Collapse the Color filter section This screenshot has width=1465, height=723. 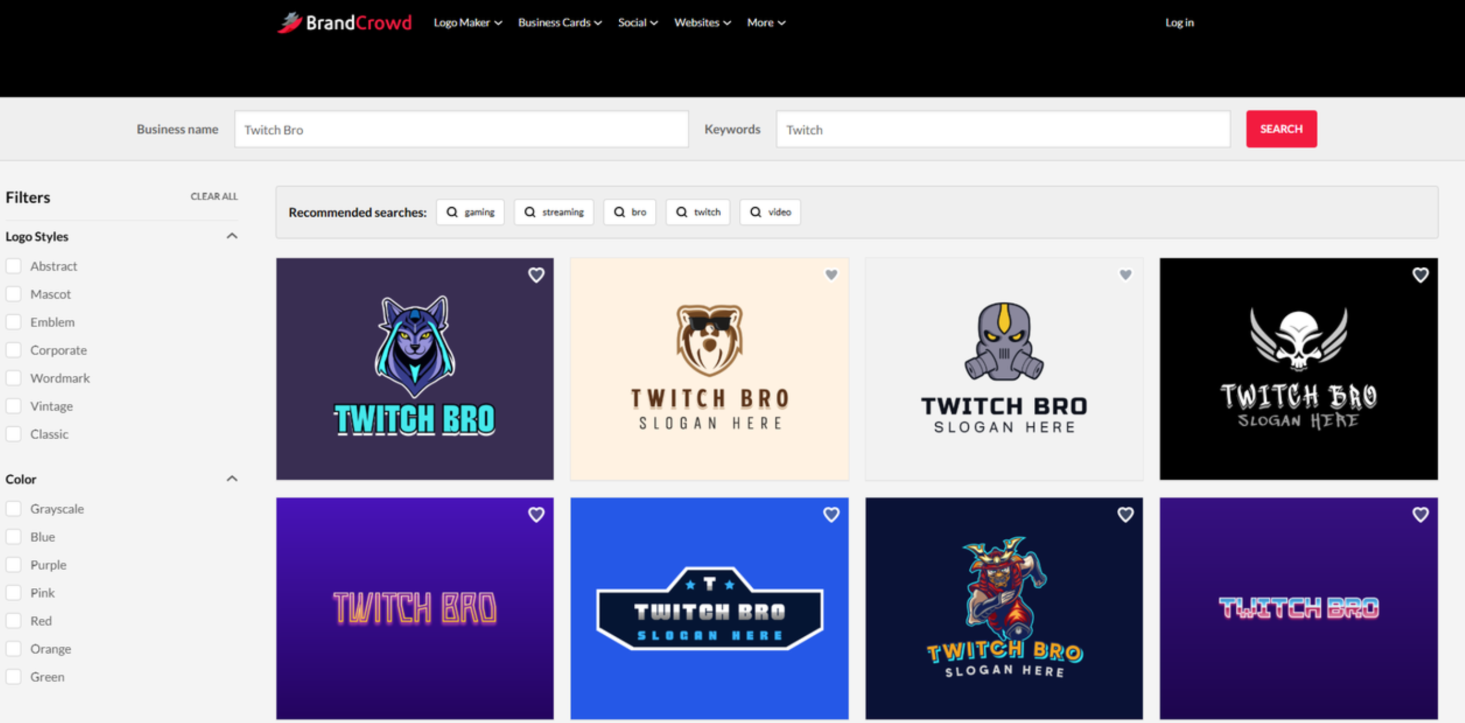coord(232,478)
